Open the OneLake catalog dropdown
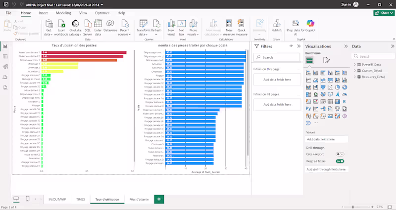Image resolution: width=396 pixels, height=210 pixels. coord(75,28)
